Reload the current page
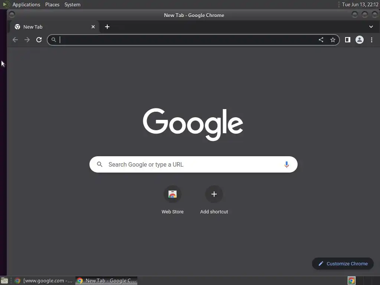Image resolution: width=380 pixels, height=285 pixels. coord(39,40)
